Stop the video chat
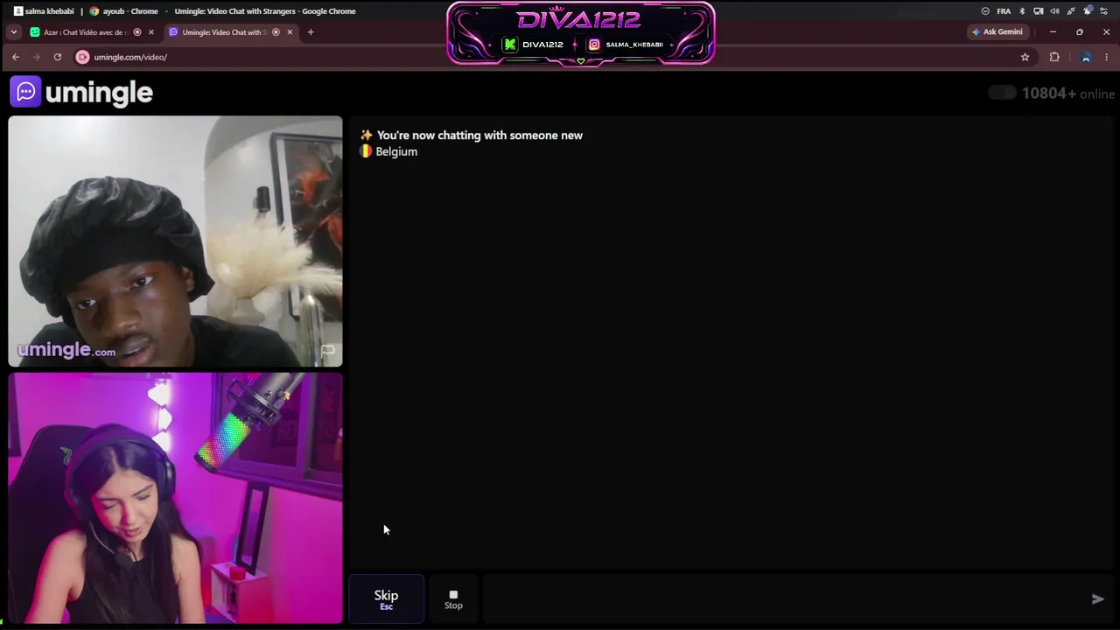This screenshot has width=1120, height=630. point(453,599)
